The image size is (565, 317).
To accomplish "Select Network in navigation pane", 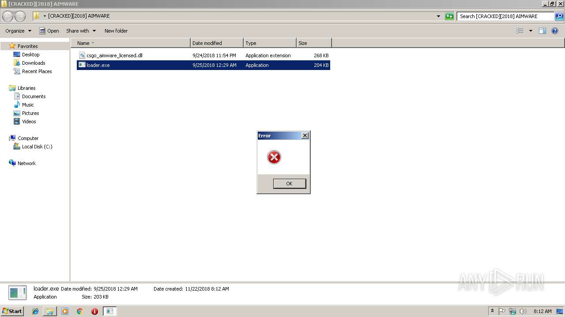I will tap(26, 163).
